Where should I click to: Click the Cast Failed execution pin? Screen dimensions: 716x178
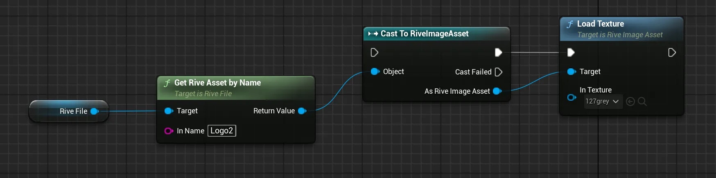click(x=499, y=72)
